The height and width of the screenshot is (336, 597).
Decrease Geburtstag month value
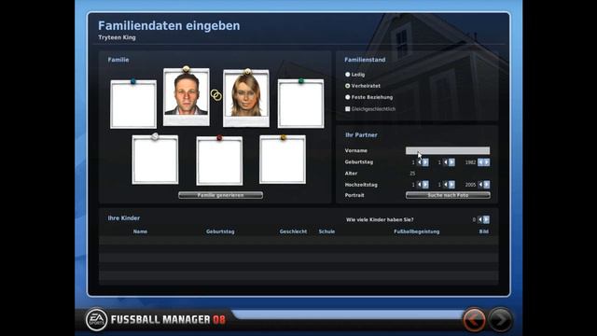click(x=446, y=162)
